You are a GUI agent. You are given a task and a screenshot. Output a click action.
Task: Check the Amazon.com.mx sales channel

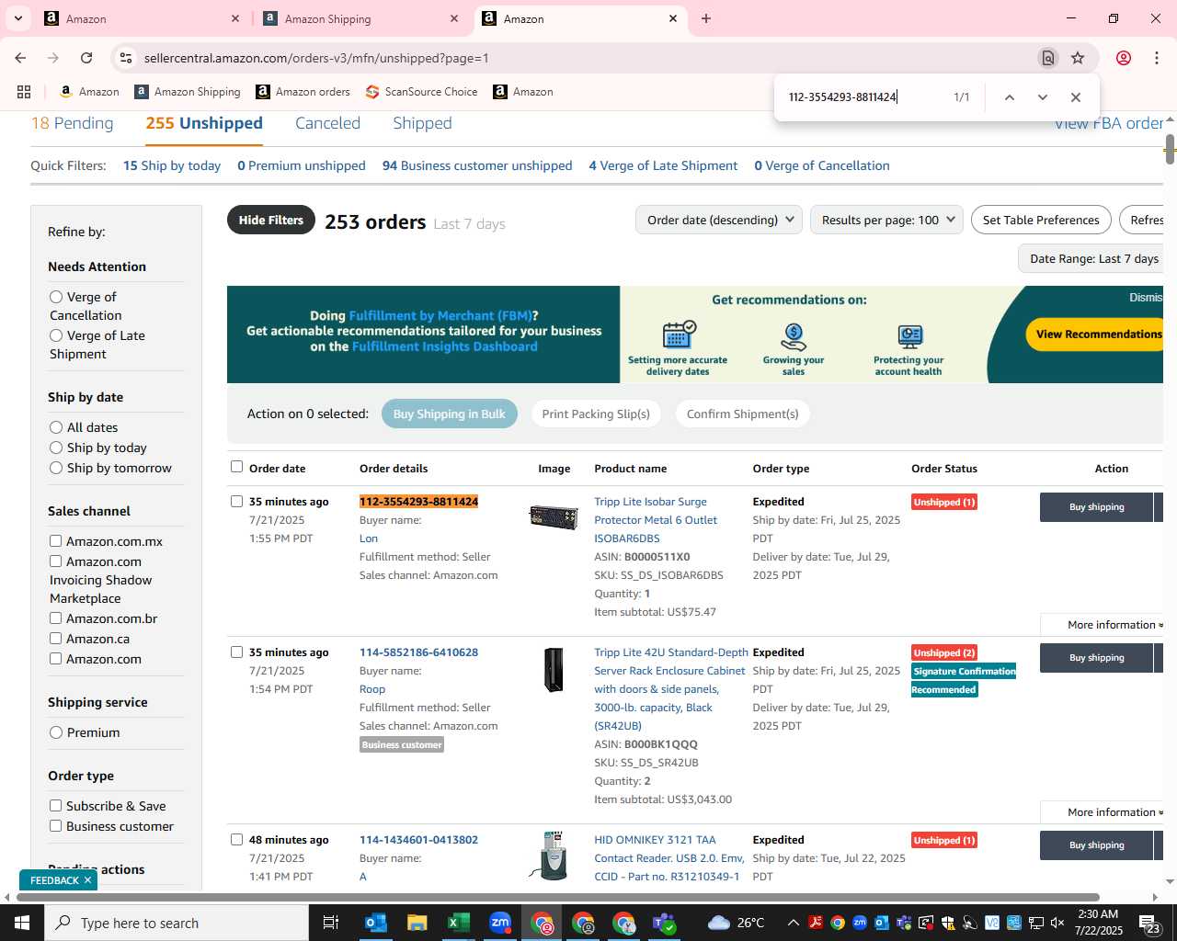[x=55, y=541]
